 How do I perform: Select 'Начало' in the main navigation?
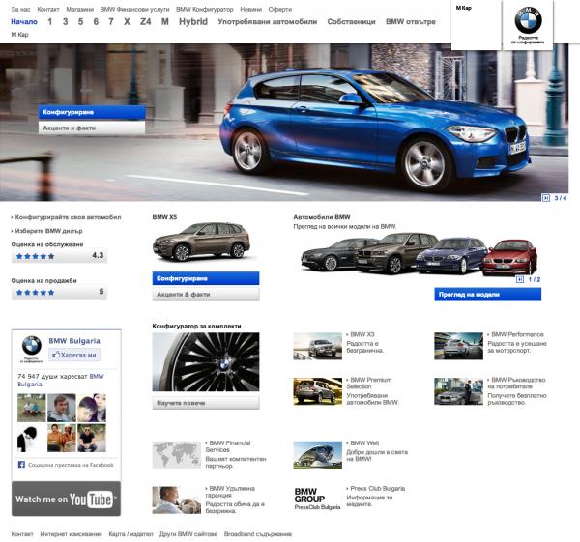tap(24, 22)
